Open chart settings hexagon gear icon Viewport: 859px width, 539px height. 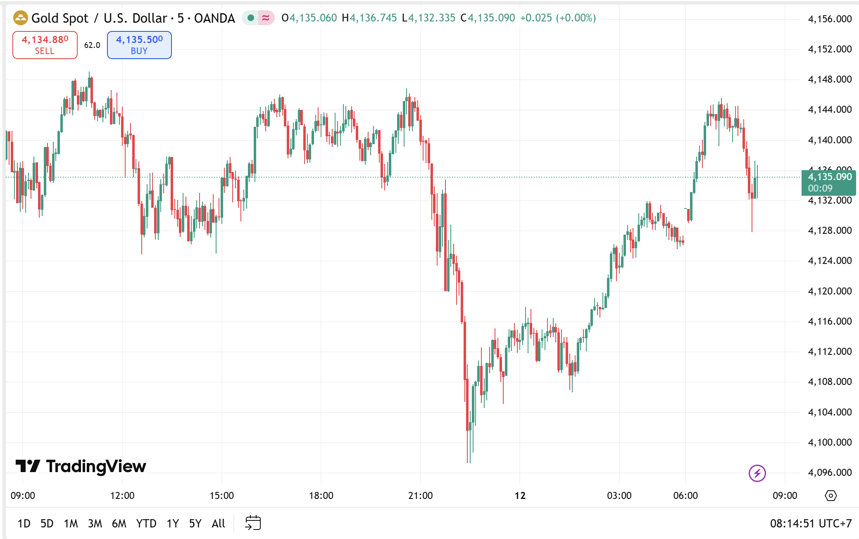pyautogui.click(x=830, y=495)
